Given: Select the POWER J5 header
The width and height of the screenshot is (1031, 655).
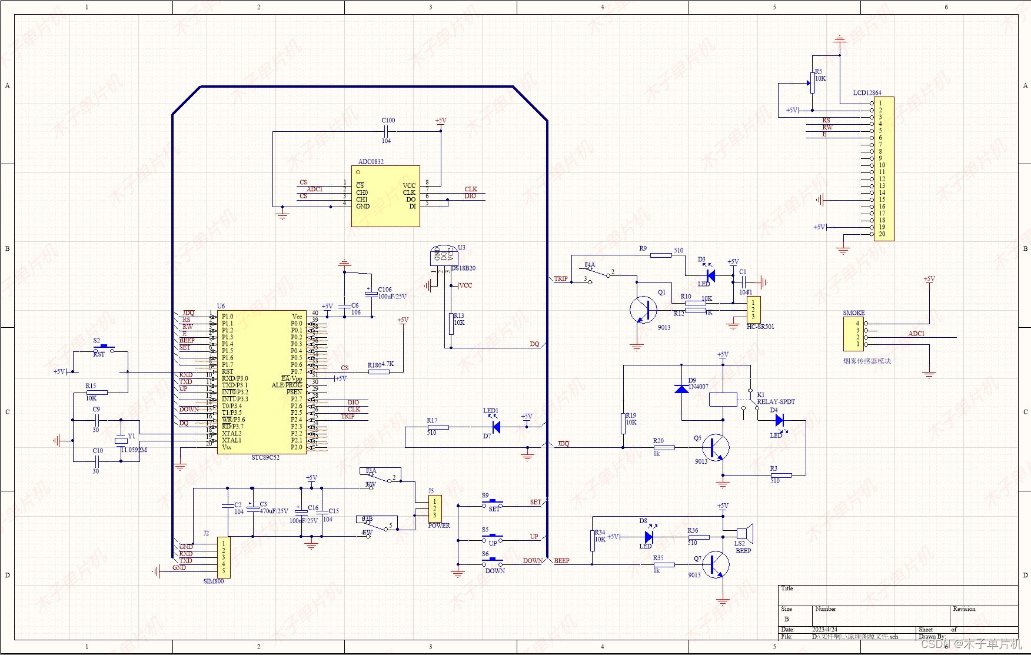Looking at the screenshot, I should click(435, 508).
